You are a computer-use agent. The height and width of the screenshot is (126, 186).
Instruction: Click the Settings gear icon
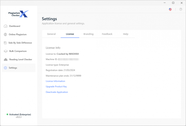click(x=6, y=68)
